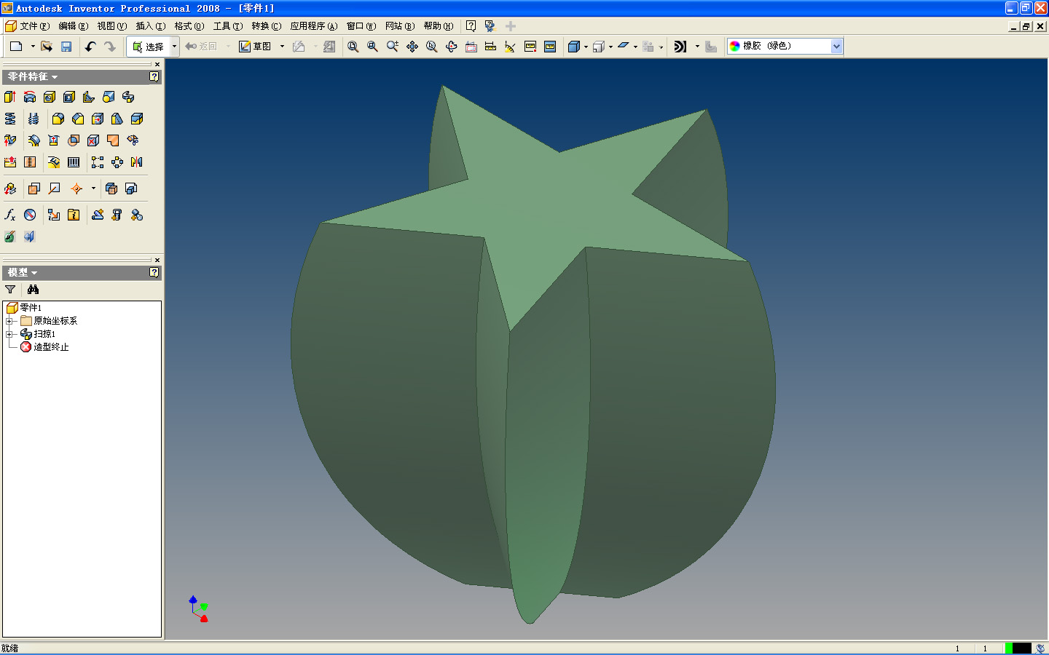
Task: Open the 插入 menu
Action: 150,26
